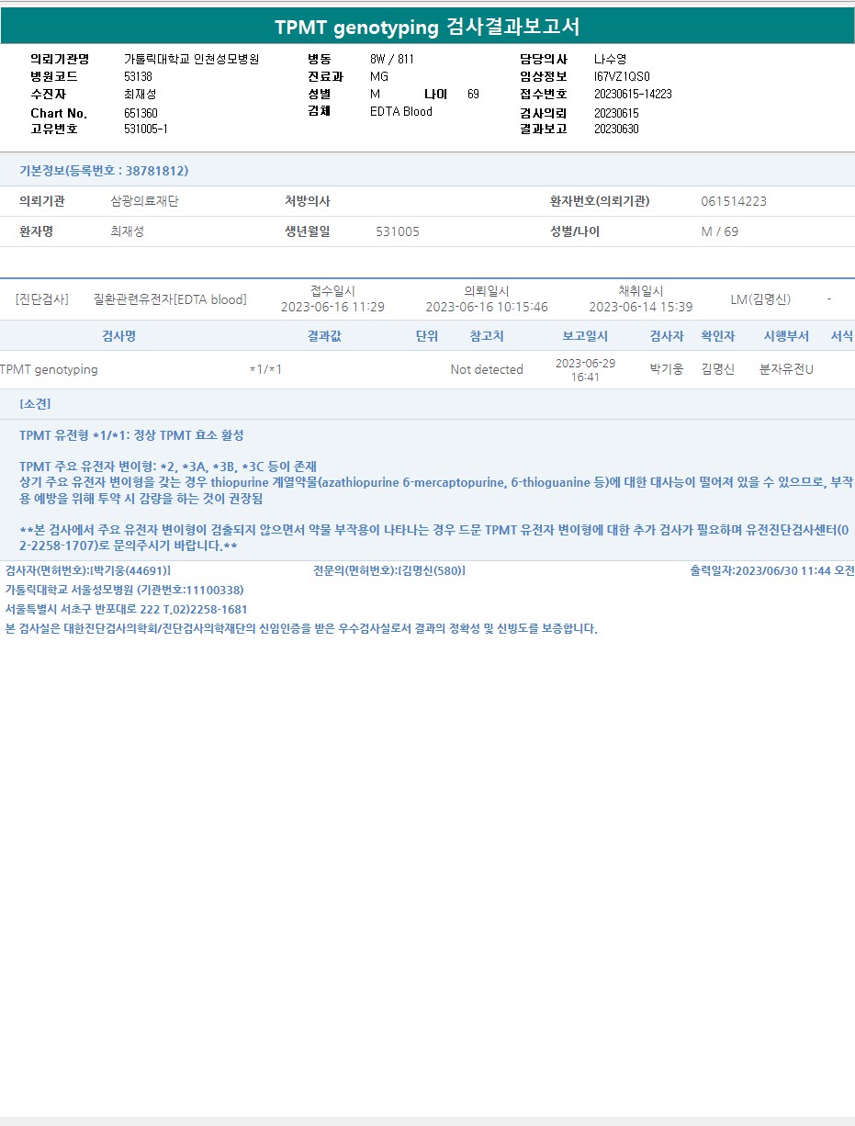Viewport: 855px width, 1126px height.
Task: Click line listing variants '*2, *3A, *3B, *3C'
Action: (168, 467)
